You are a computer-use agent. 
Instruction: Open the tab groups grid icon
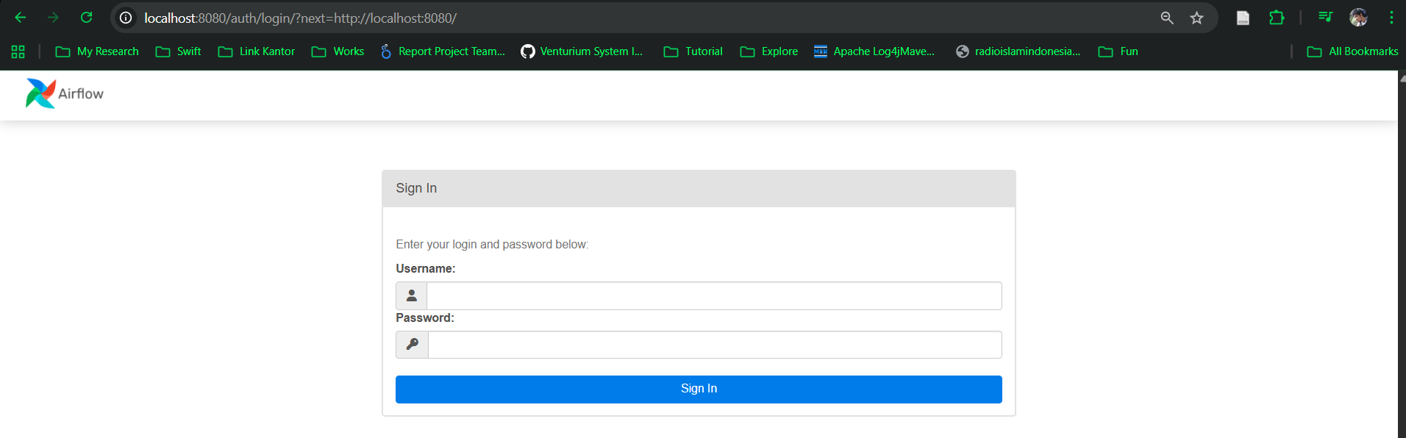point(18,51)
